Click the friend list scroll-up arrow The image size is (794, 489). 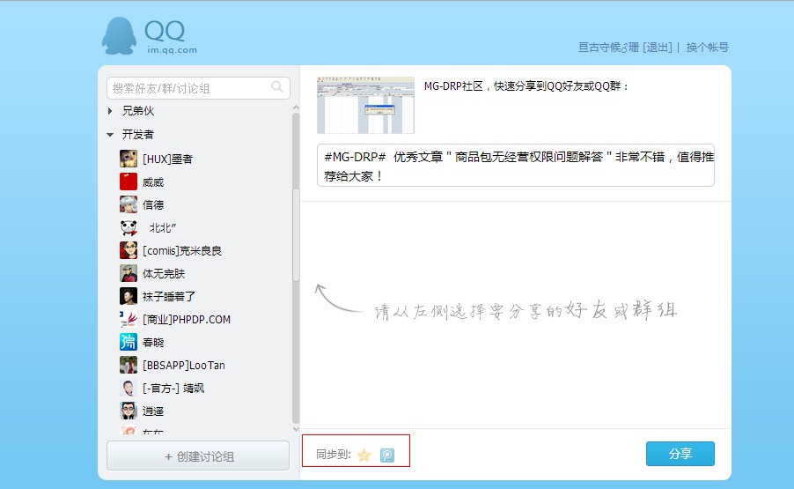[x=296, y=107]
